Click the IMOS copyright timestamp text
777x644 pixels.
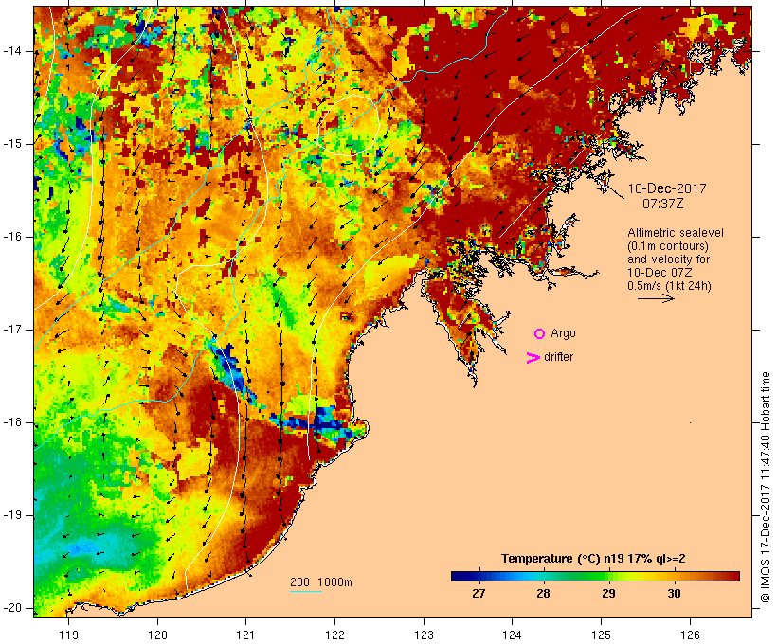click(x=766, y=488)
